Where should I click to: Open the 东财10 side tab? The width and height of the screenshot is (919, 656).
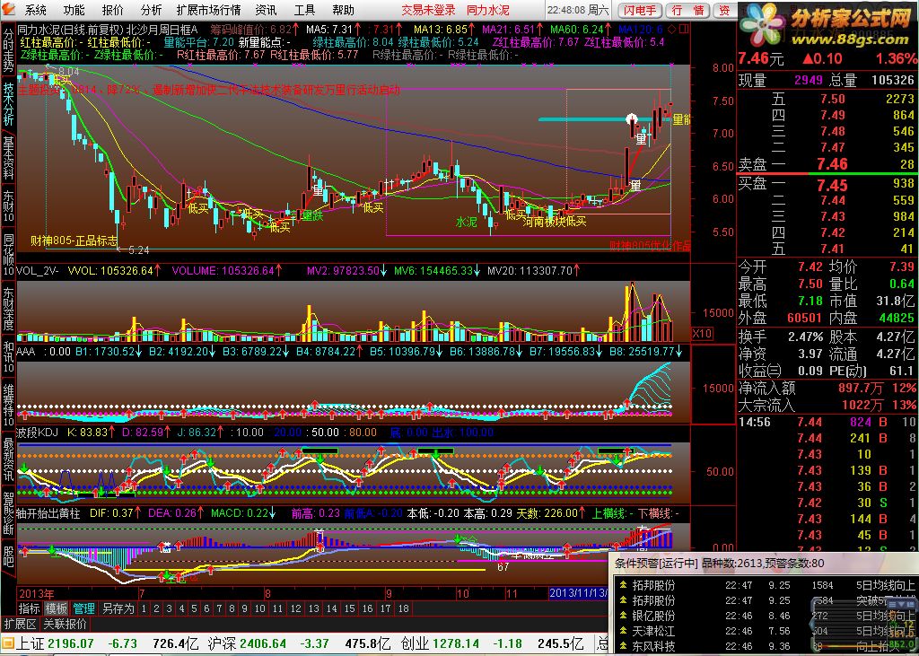pos(8,206)
